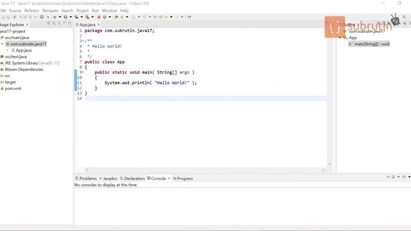Image resolution: width=411 pixels, height=231 pixels.
Task: Close the App.java editor tab
Action: (x=98, y=24)
